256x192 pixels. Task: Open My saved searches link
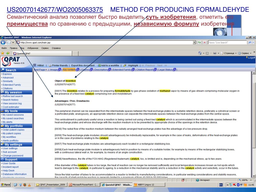(13, 118)
